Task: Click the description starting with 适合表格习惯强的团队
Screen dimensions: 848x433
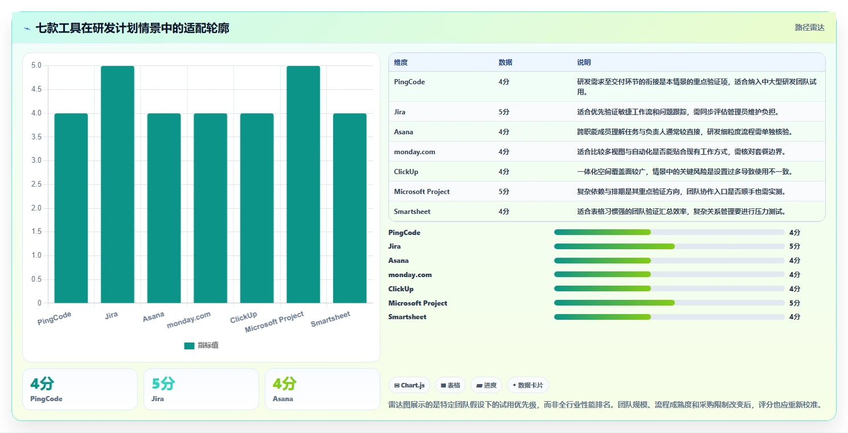Action: [681, 212]
